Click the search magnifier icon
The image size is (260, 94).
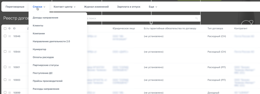(197, 18)
